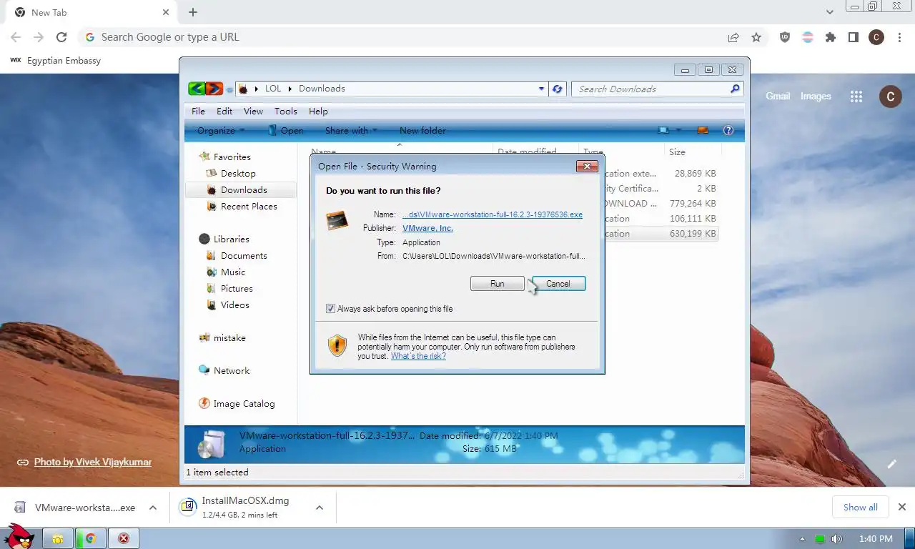
Task: Open the Videos library
Action: (235, 305)
